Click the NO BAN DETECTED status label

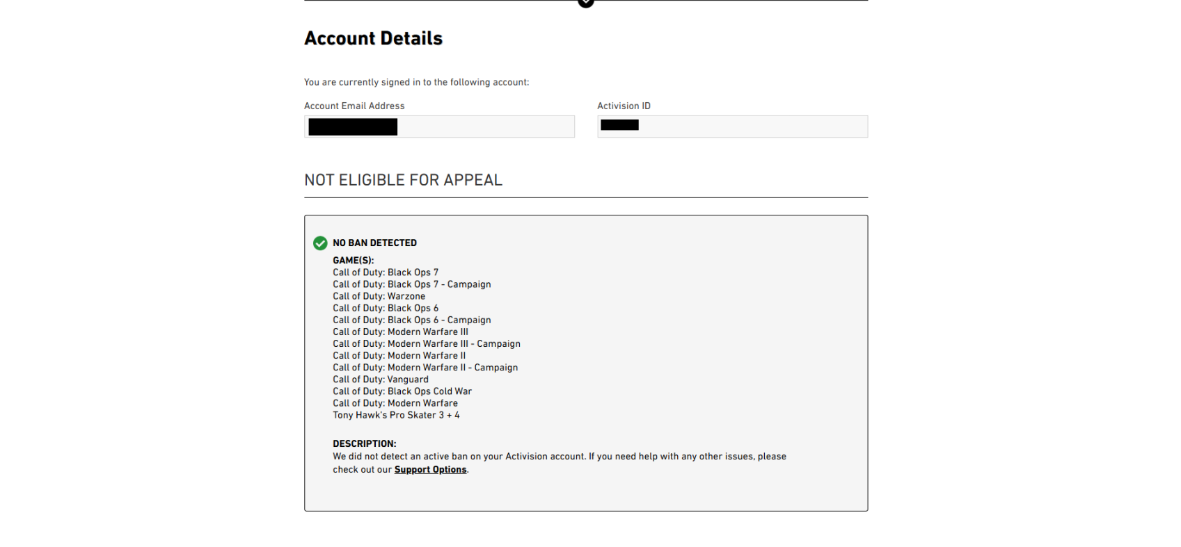[374, 243]
